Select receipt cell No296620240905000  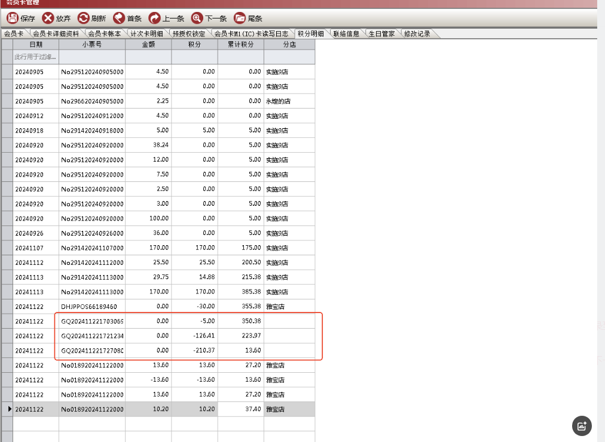coord(92,101)
